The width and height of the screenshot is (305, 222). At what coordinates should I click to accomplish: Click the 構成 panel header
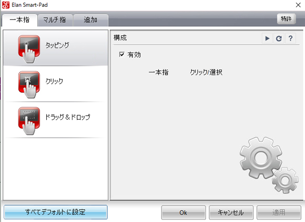click(x=121, y=38)
